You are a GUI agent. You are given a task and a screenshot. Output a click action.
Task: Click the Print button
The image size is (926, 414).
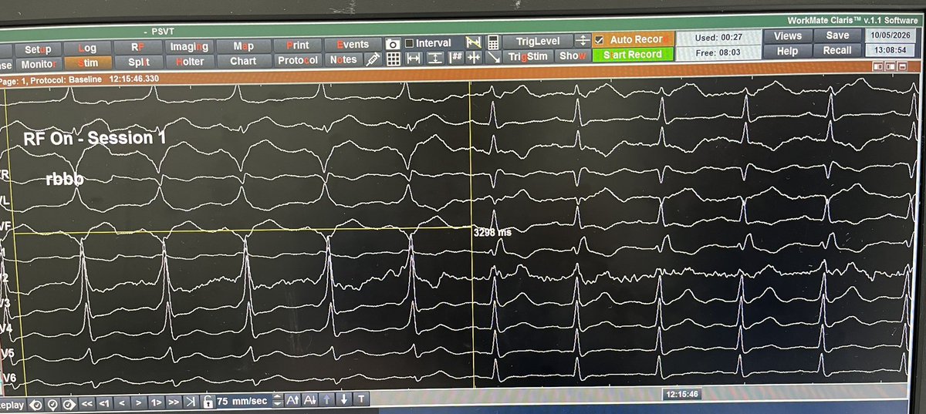pyautogui.click(x=298, y=45)
